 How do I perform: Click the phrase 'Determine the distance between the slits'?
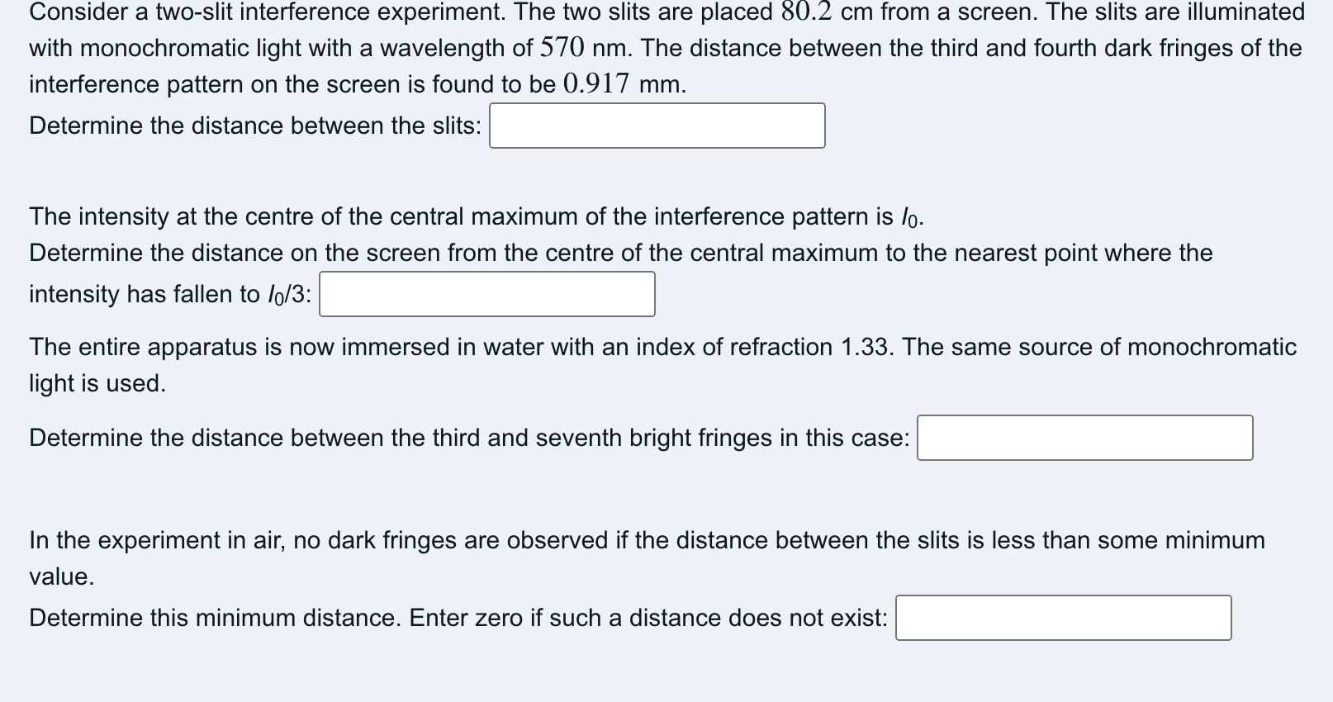click(x=253, y=126)
